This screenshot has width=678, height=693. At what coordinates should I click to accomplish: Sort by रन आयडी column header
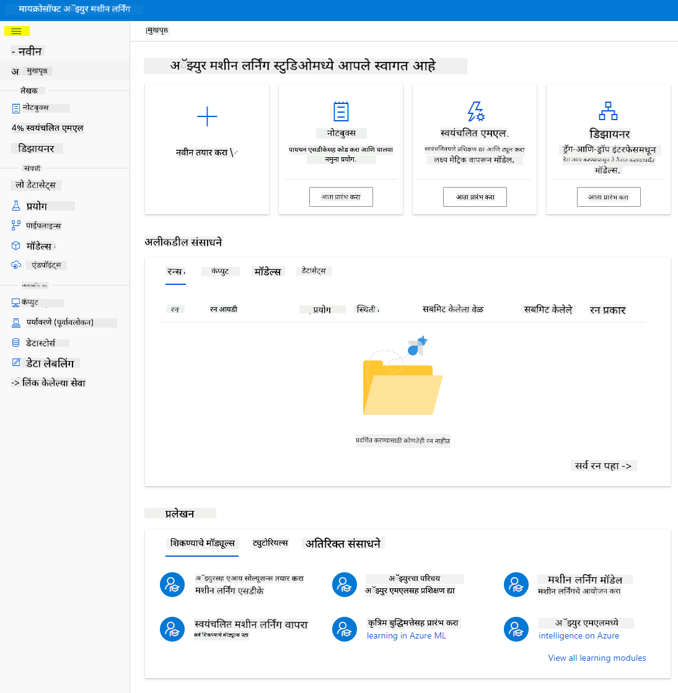tap(223, 310)
